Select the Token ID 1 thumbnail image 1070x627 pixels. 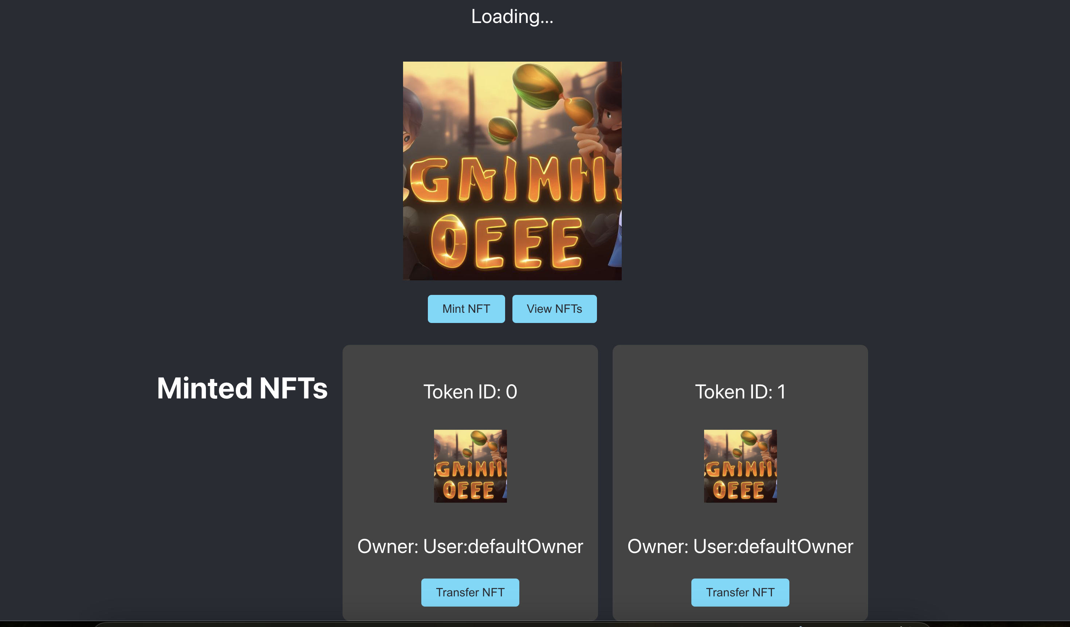(740, 466)
